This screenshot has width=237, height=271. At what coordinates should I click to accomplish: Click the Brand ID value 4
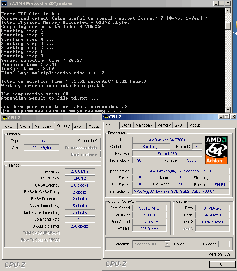coord(197,147)
